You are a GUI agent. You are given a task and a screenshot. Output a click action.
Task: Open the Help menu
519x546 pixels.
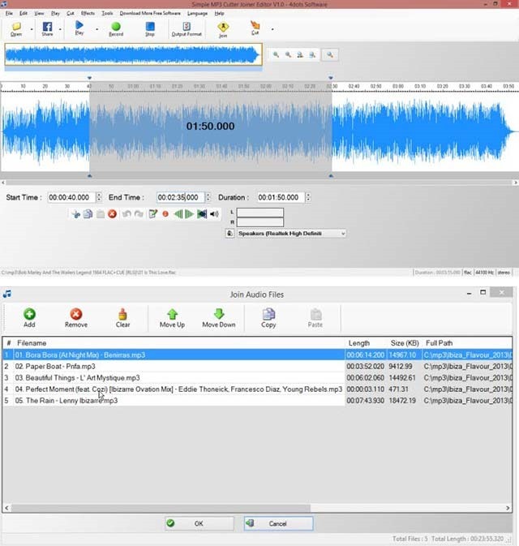tap(219, 13)
